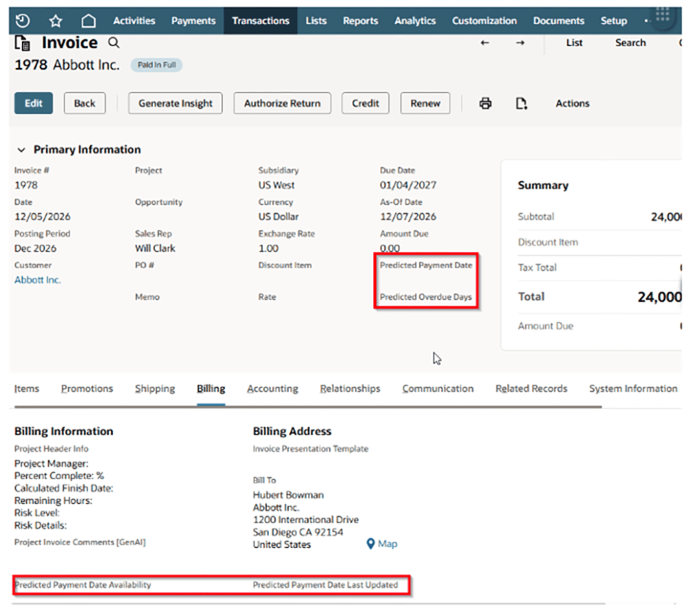Click Authorize Return button
The width and height of the screenshot is (686, 616).
pos(282,103)
